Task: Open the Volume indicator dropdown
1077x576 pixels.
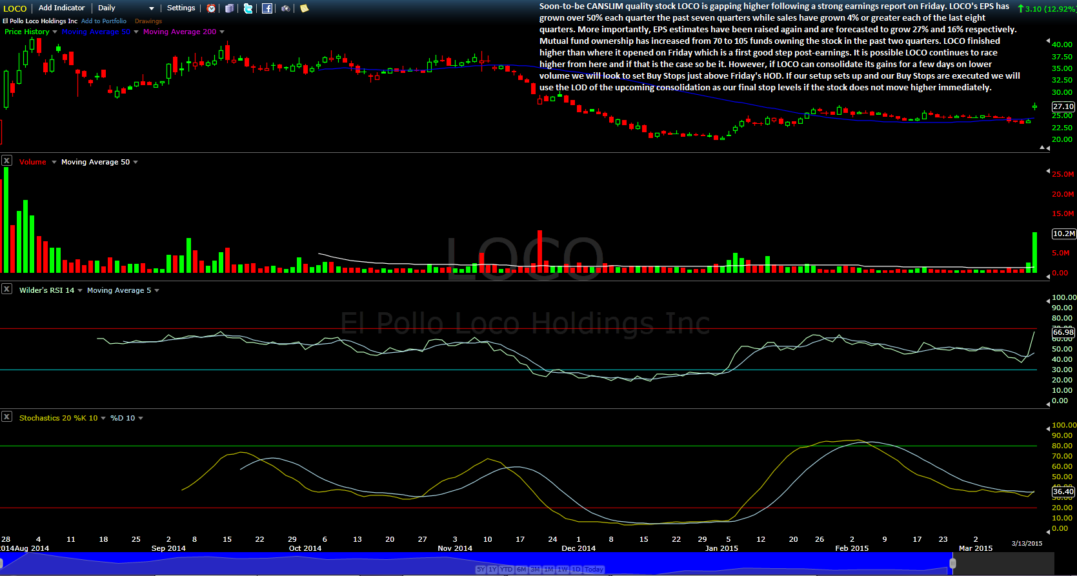Action: 54,162
